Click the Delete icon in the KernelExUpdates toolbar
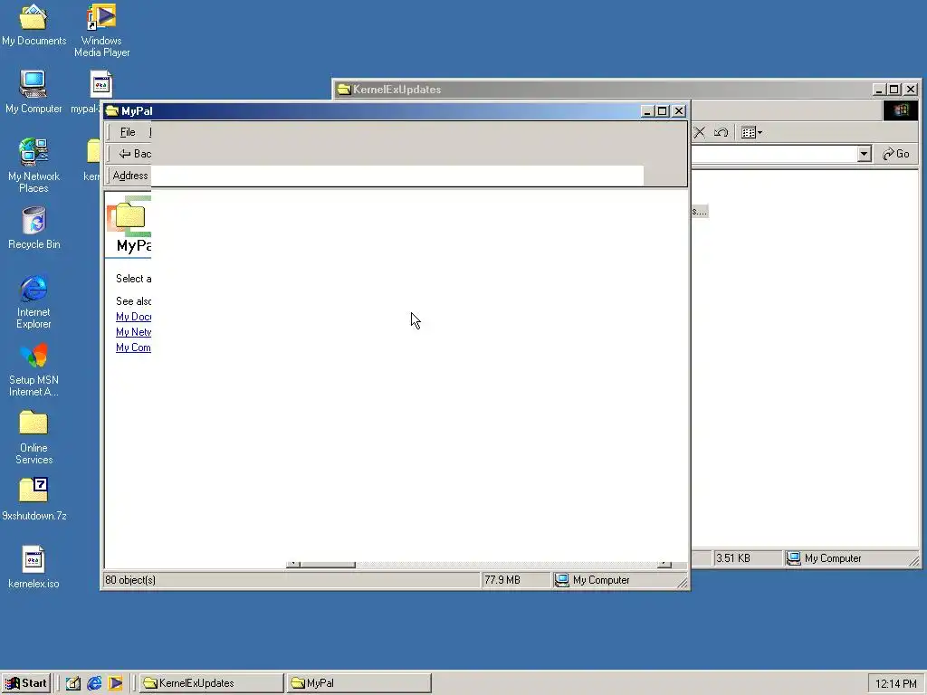 (x=700, y=132)
